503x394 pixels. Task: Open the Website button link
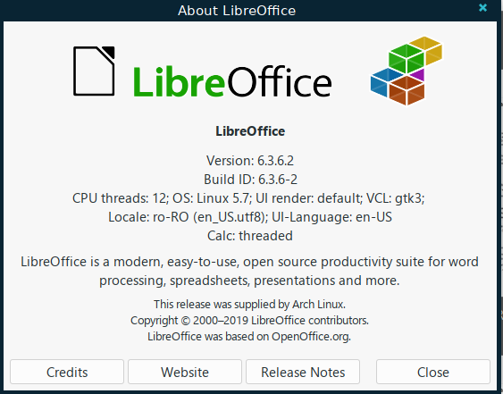point(185,372)
